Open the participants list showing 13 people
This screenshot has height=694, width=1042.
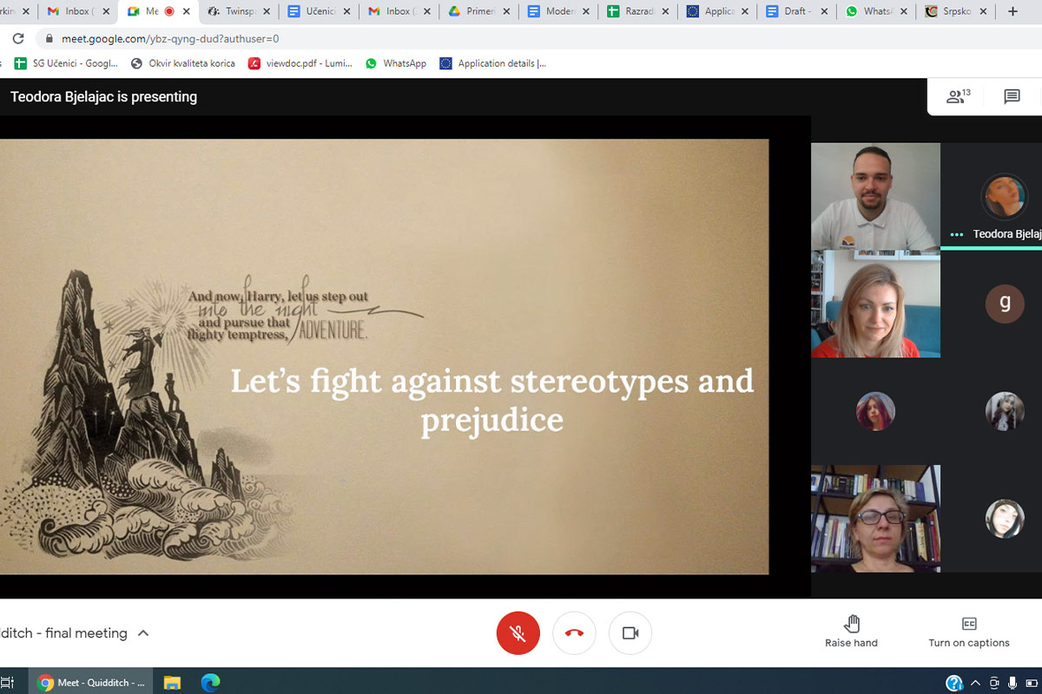coord(959,96)
